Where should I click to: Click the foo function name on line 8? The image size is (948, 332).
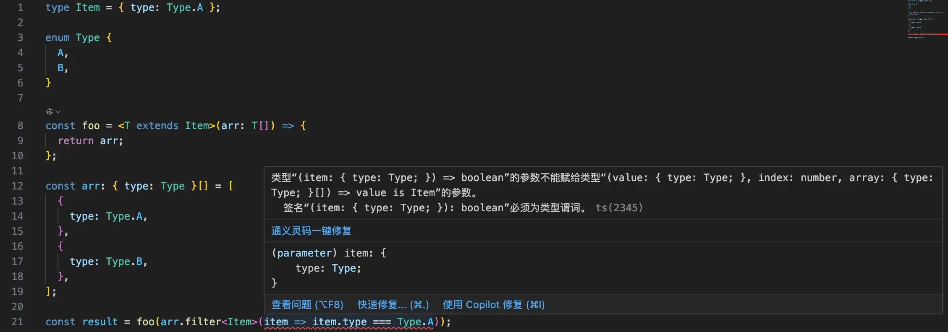(91, 126)
